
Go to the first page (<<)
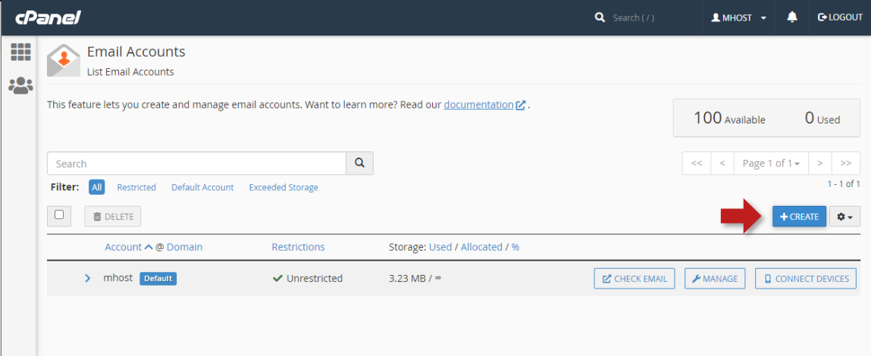click(x=697, y=164)
